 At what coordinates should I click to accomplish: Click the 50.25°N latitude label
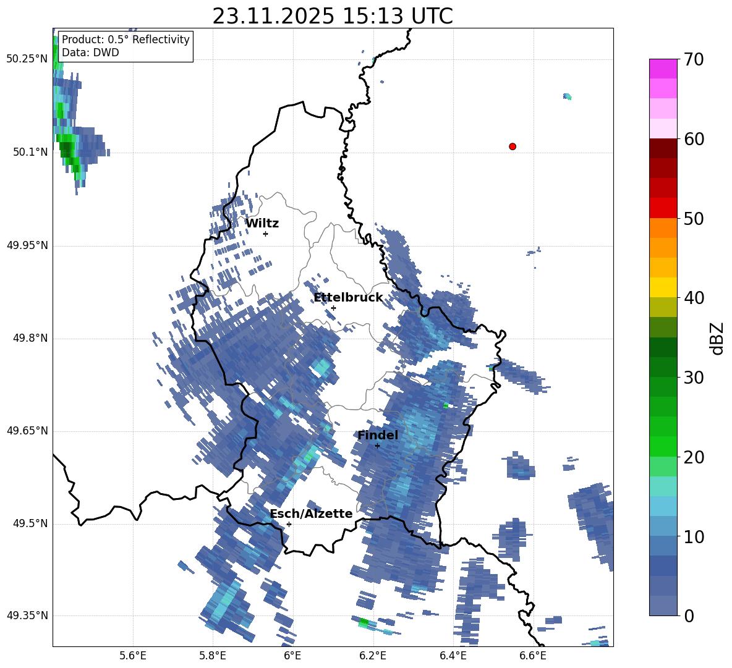[x=27, y=59]
